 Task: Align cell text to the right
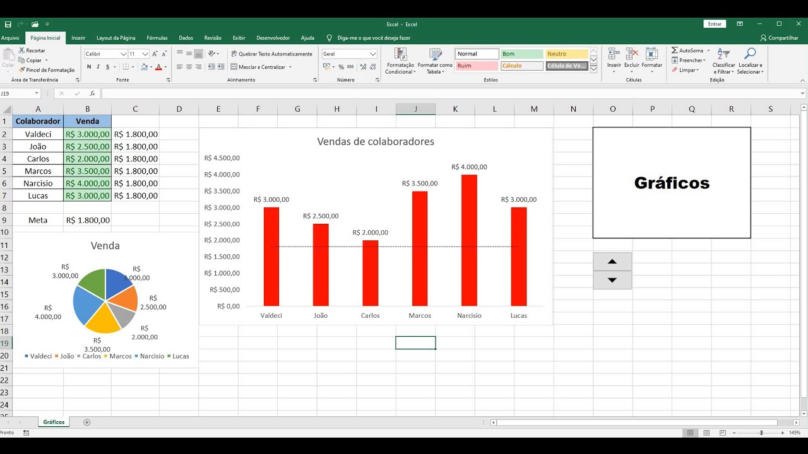coord(199,67)
